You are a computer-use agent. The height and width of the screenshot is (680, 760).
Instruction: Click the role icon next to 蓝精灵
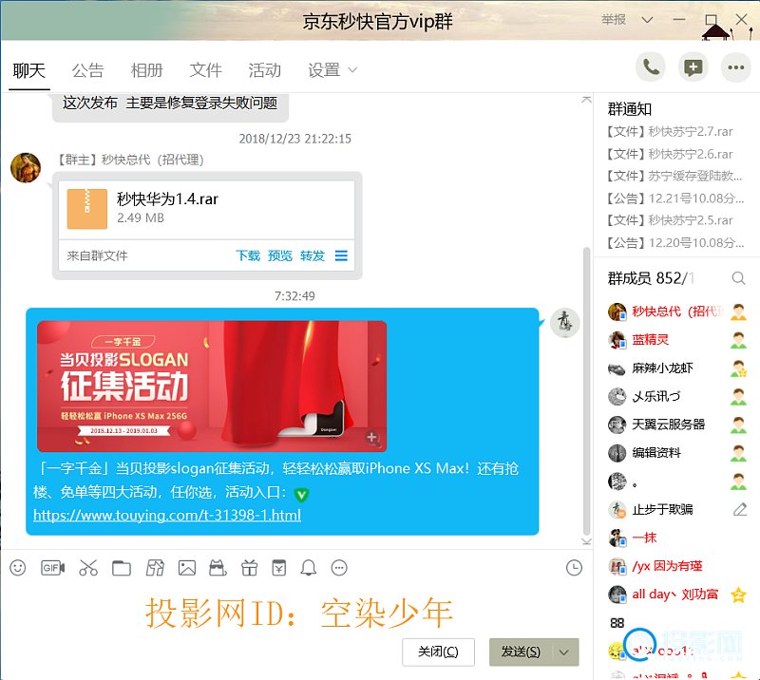pos(739,340)
